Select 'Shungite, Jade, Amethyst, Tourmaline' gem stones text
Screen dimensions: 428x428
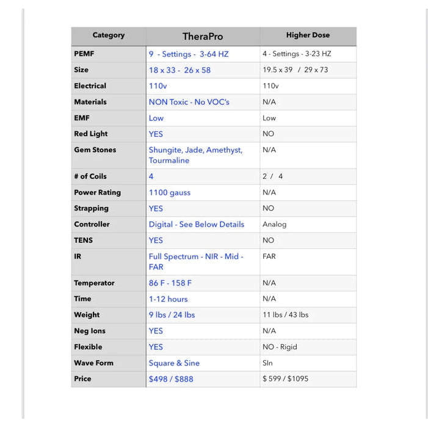pos(195,155)
